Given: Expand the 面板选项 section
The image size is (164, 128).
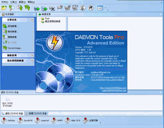Looking at the screenshot, I should (32, 55).
